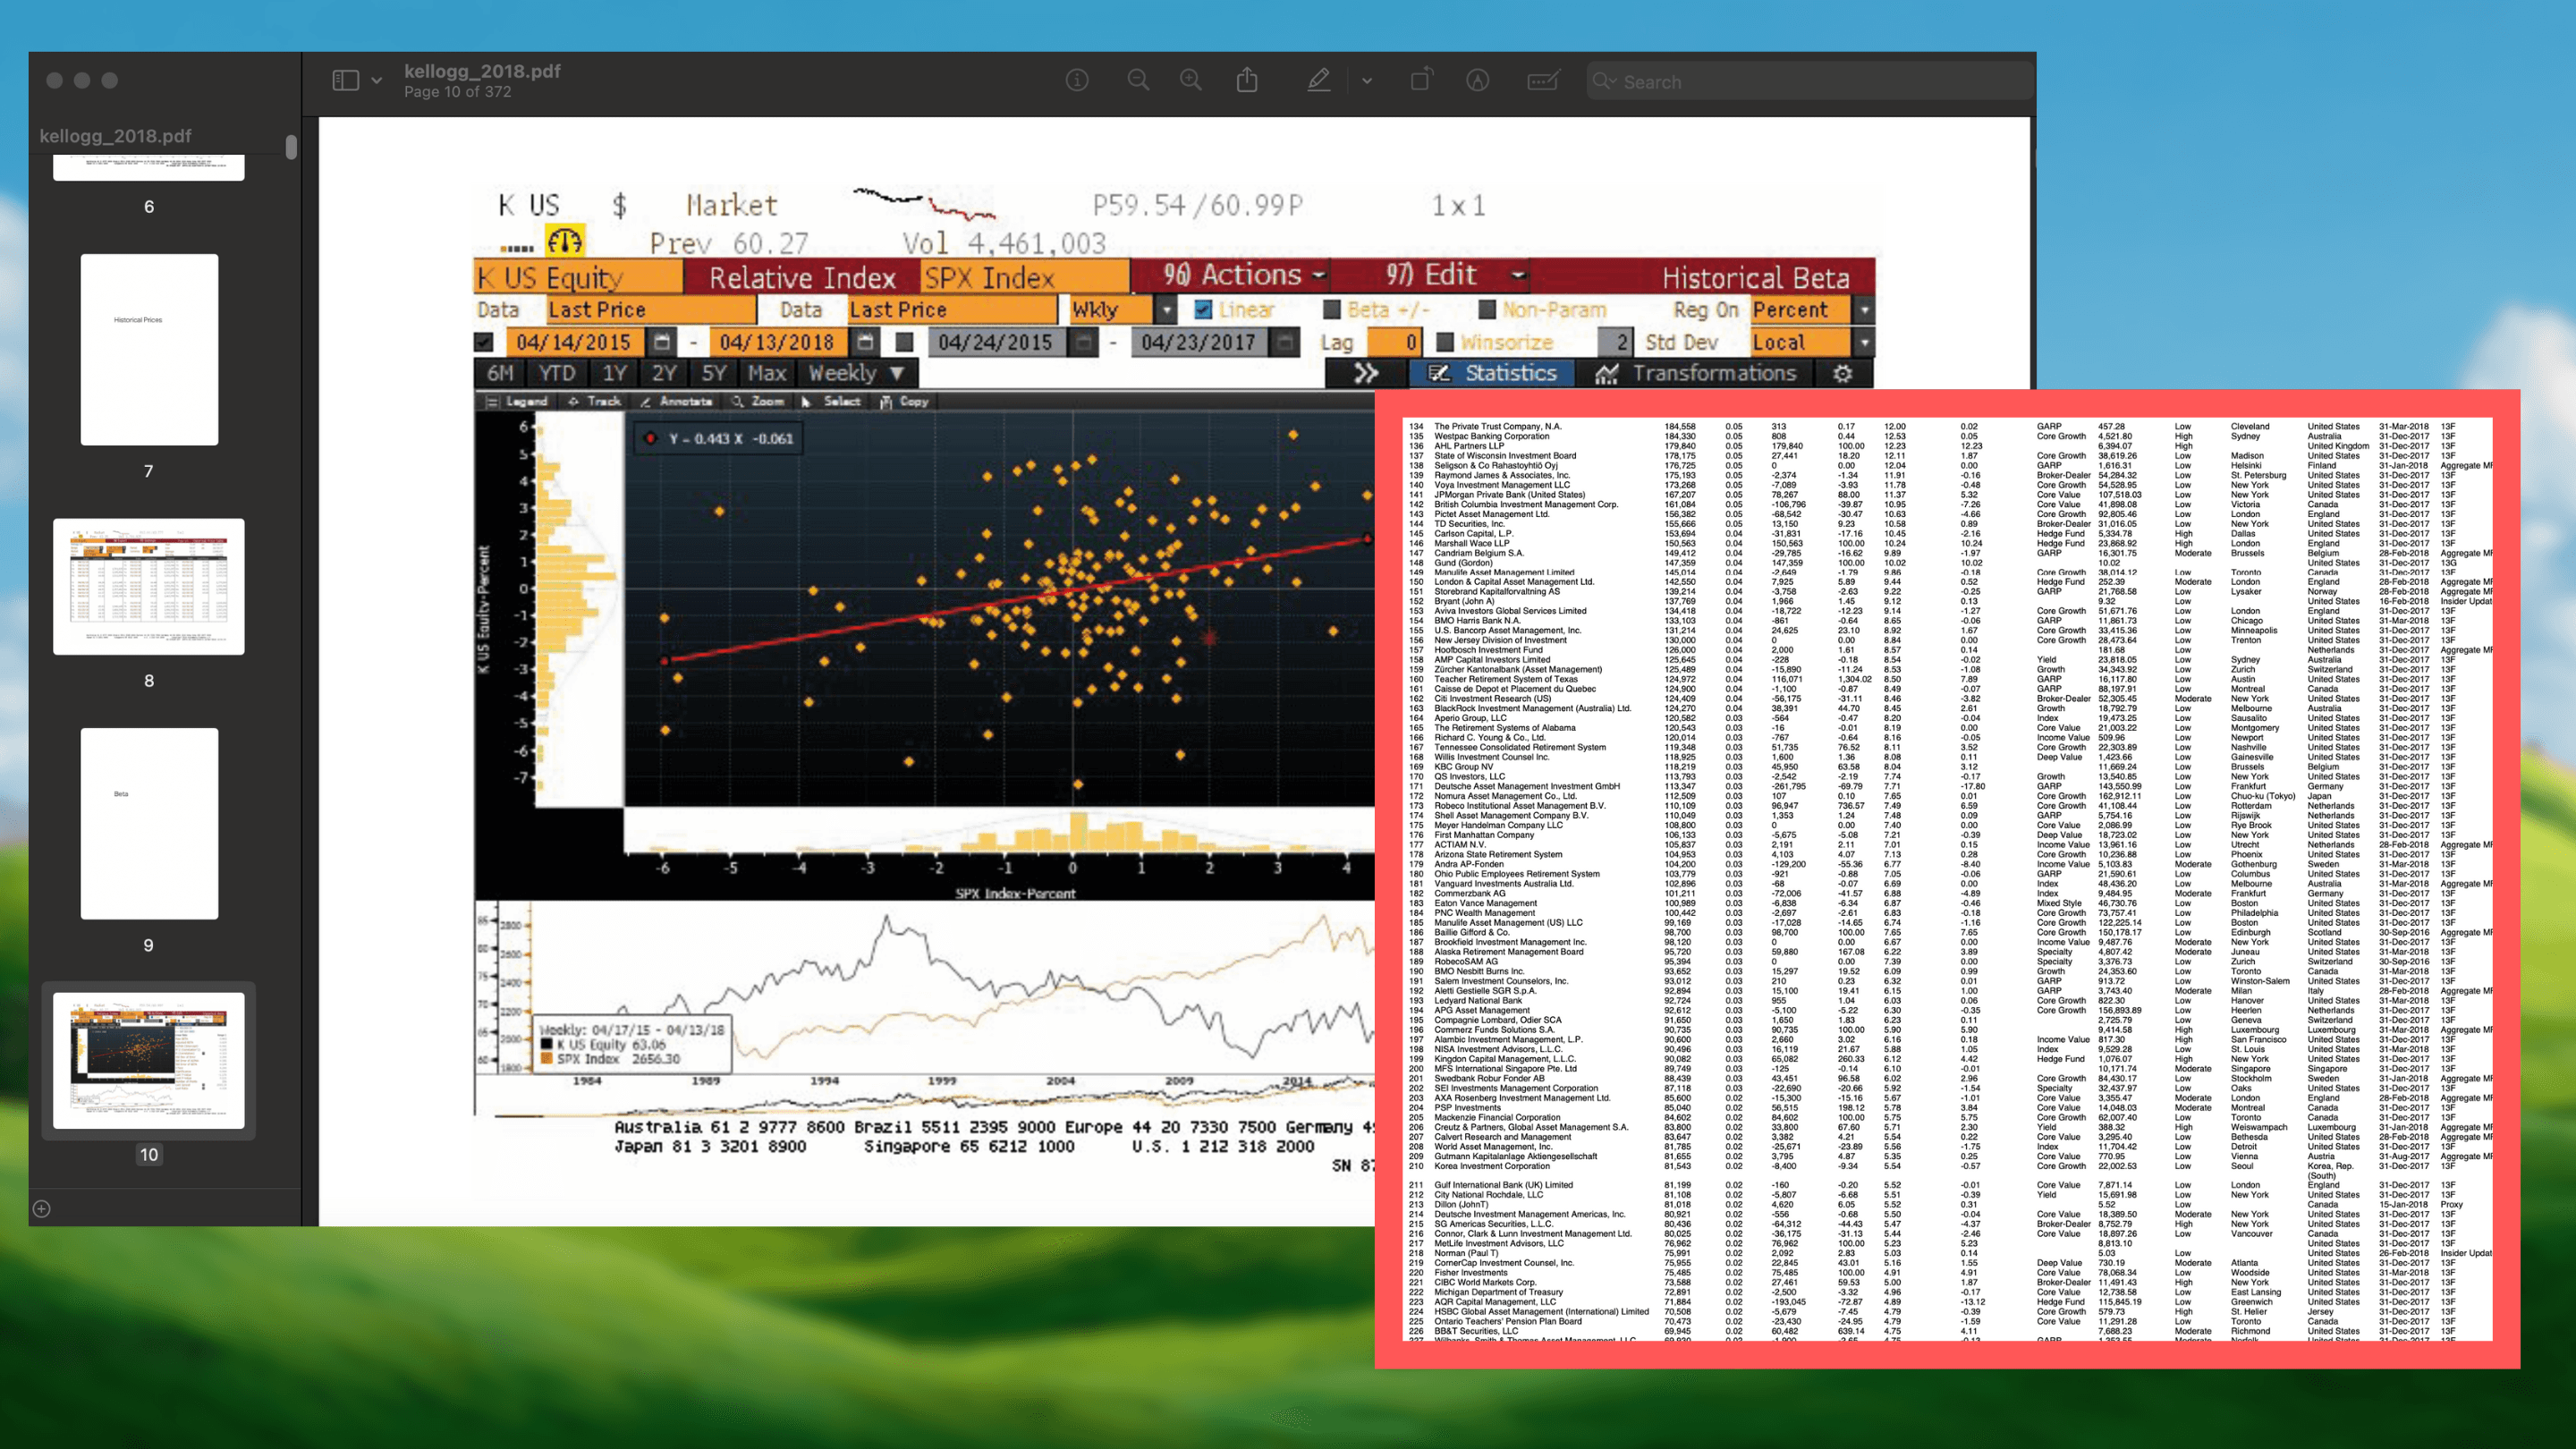Expand the highlight color menu arrow
Image resolution: width=2576 pixels, height=1449 pixels.
click(1366, 81)
